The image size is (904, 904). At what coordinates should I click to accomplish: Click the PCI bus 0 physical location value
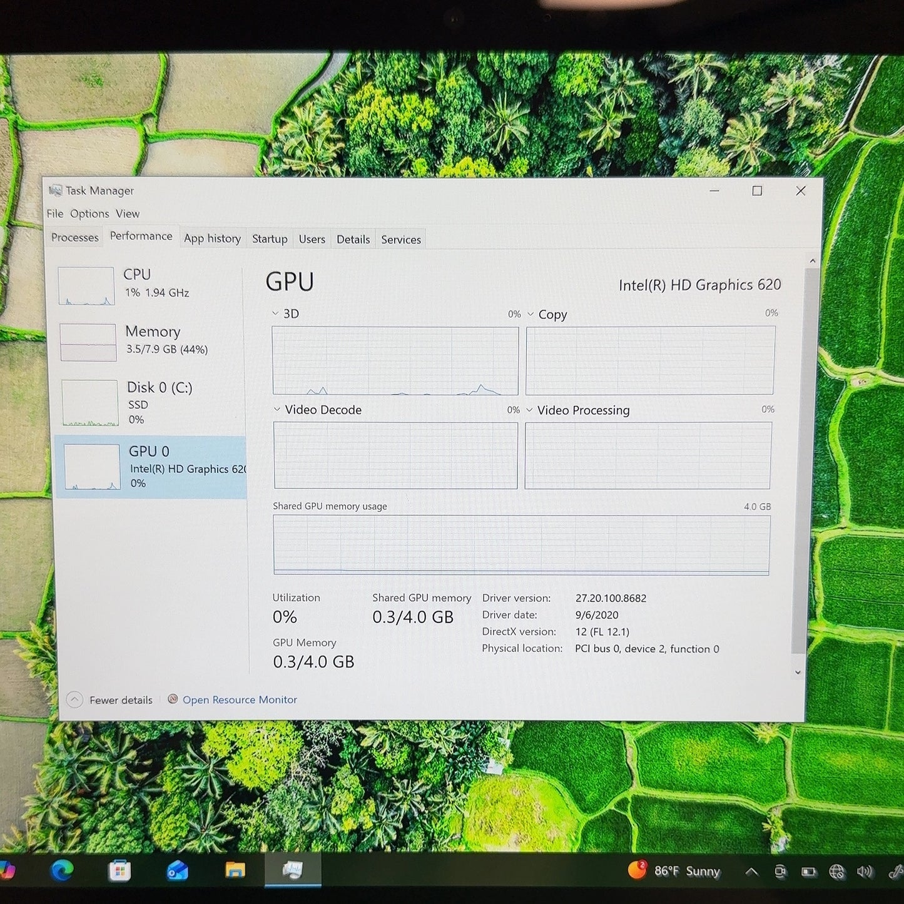tap(647, 649)
